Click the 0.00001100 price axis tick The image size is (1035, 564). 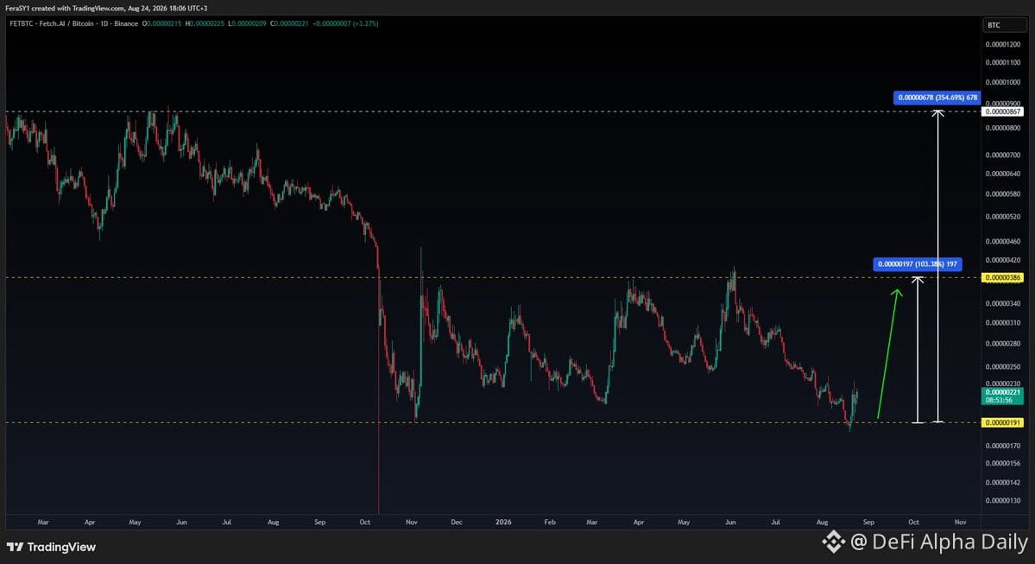coord(1003,63)
